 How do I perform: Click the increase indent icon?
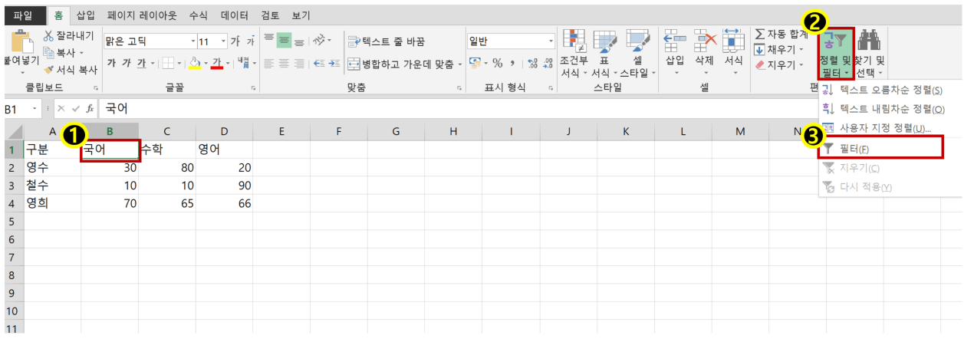(335, 64)
